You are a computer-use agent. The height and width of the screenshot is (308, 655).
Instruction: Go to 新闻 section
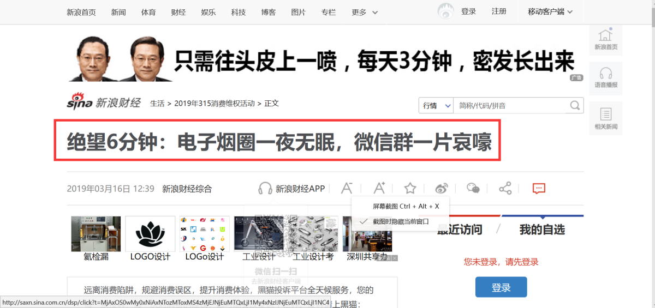[118, 12]
